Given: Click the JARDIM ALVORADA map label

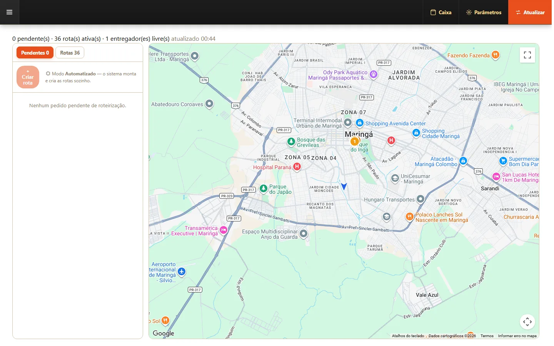Looking at the screenshot, I should [404, 75].
